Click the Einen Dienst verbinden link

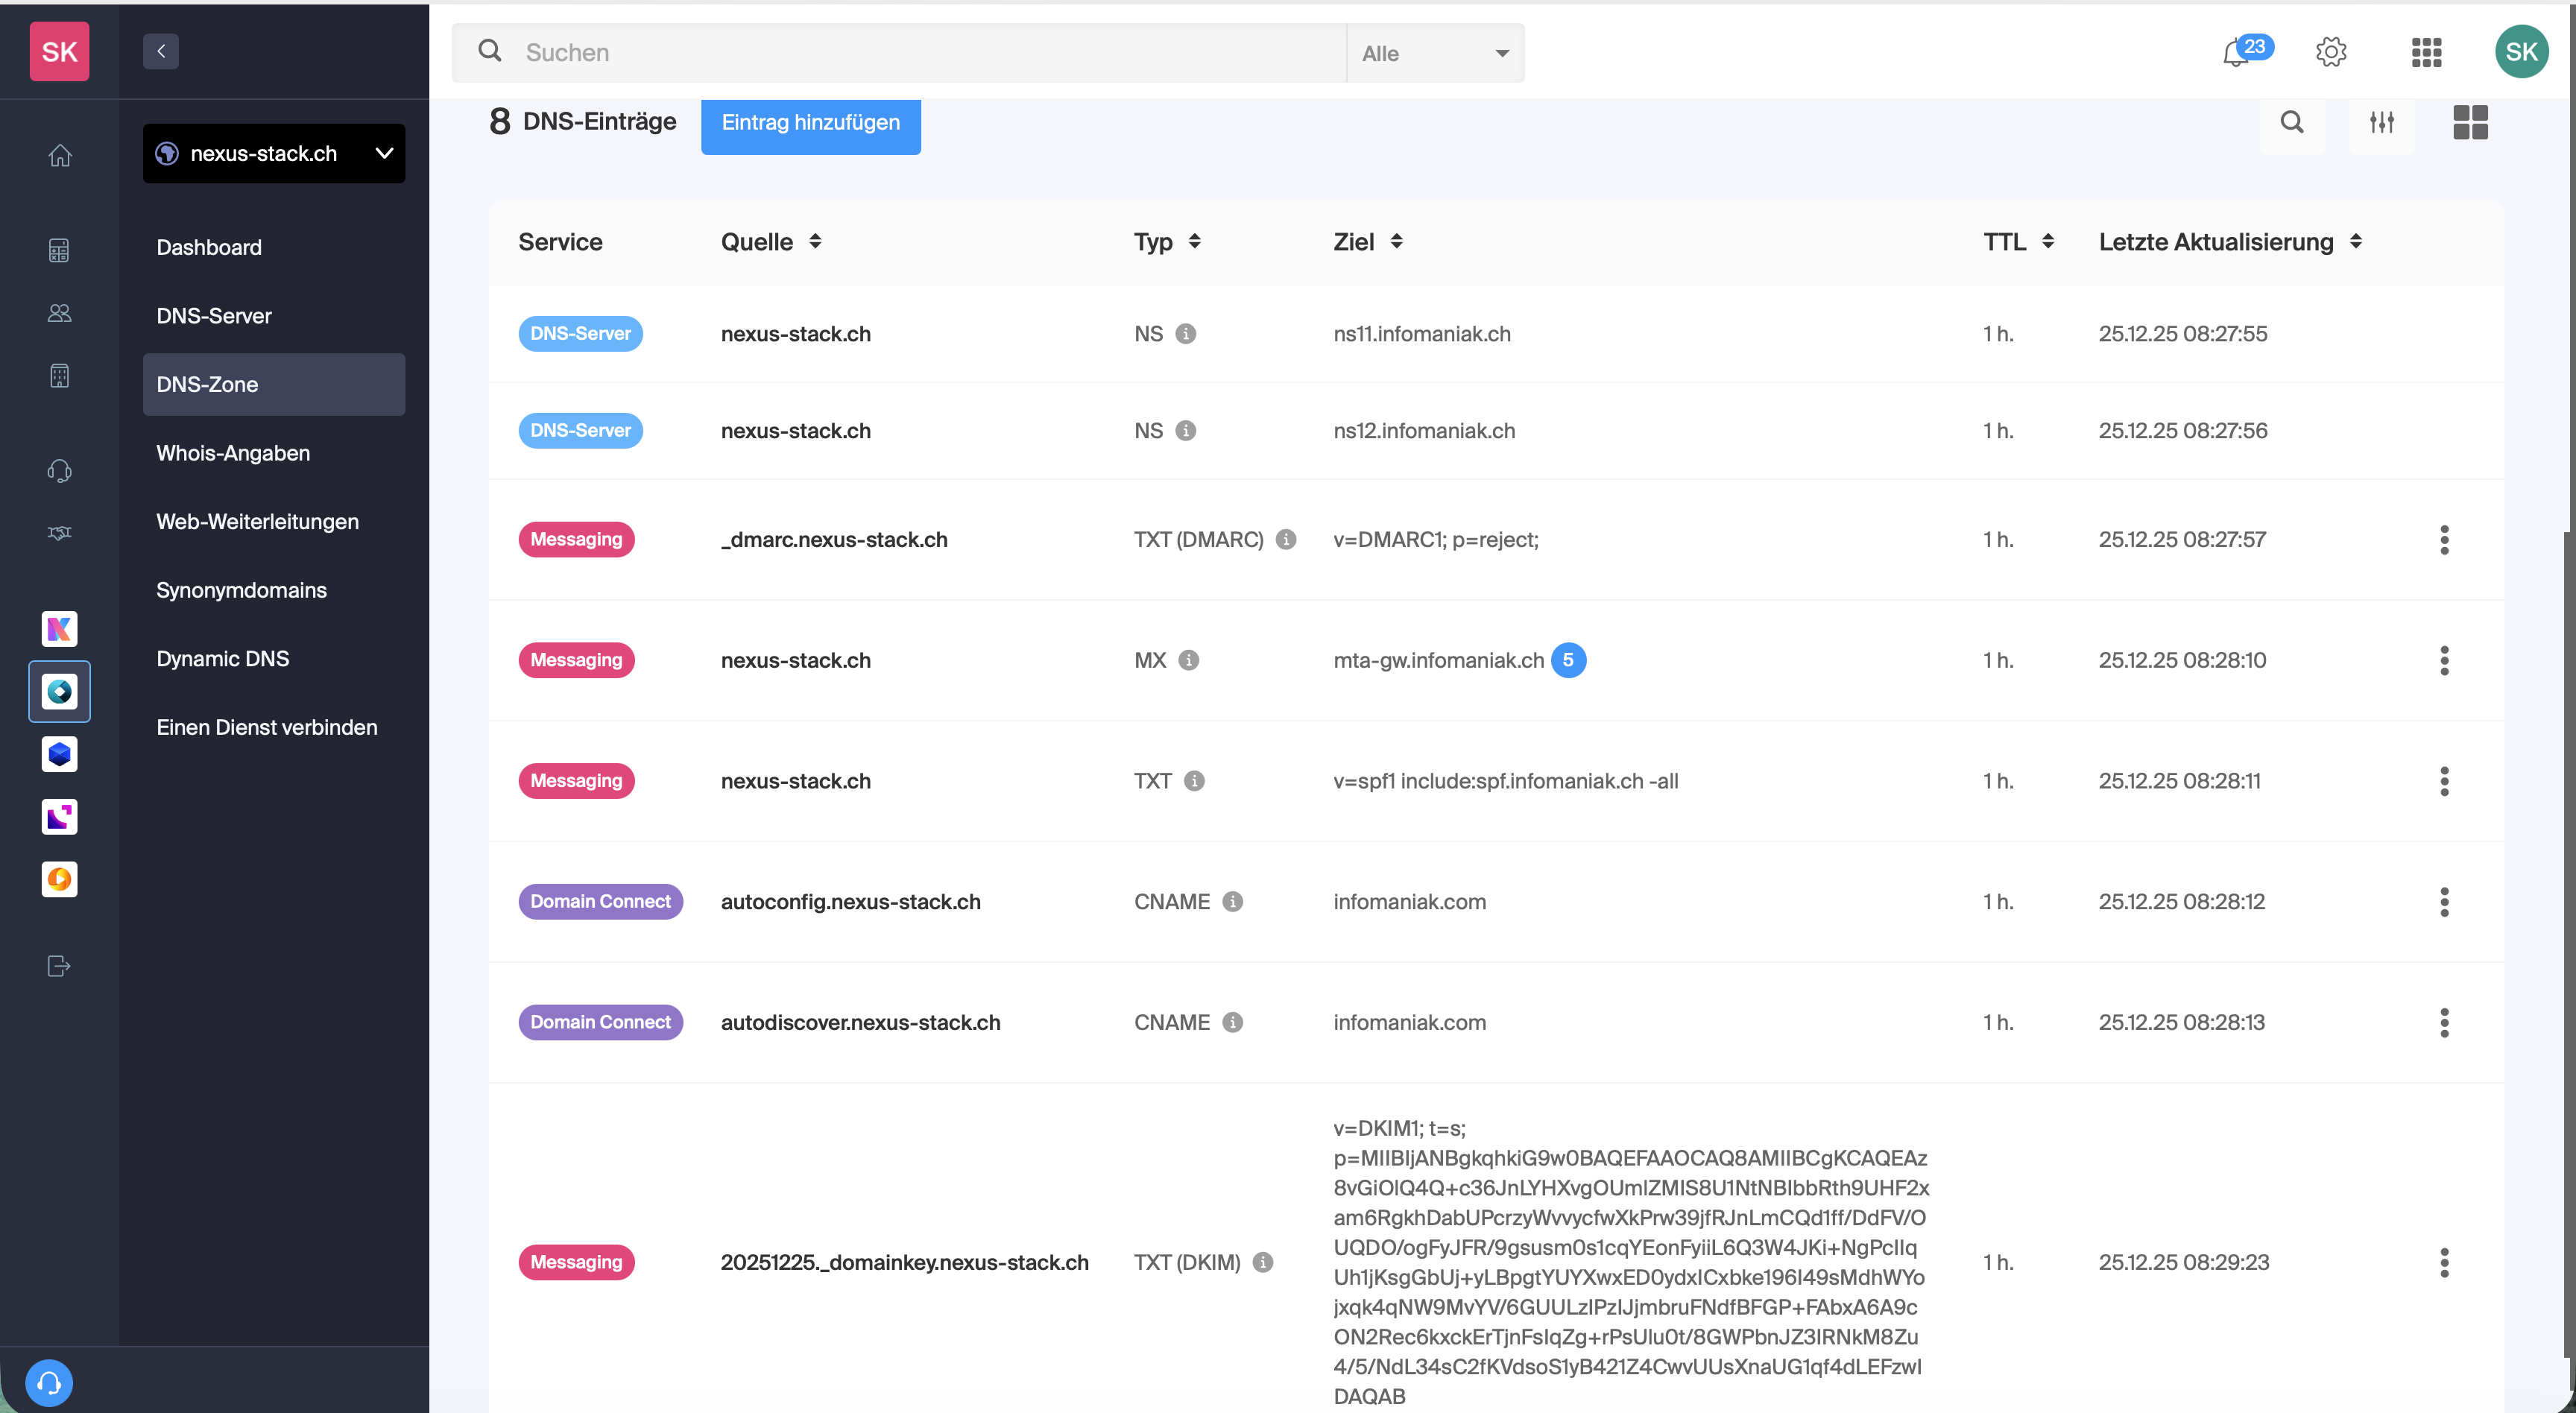pyautogui.click(x=266, y=728)
